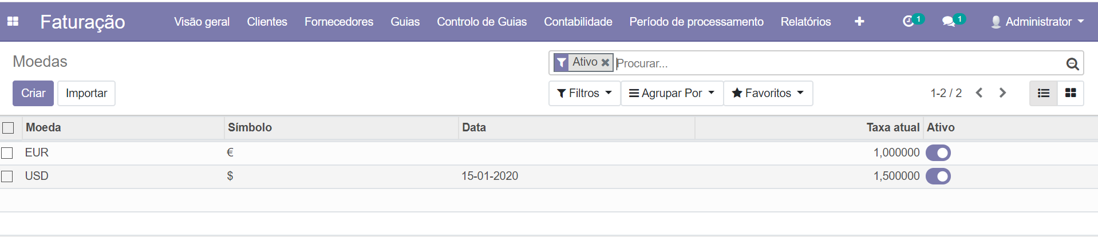Image resolution: width=1098 pixels, height=237 pixels.
Task: Open the apps grid menu icon
Action: click(13, 22)
